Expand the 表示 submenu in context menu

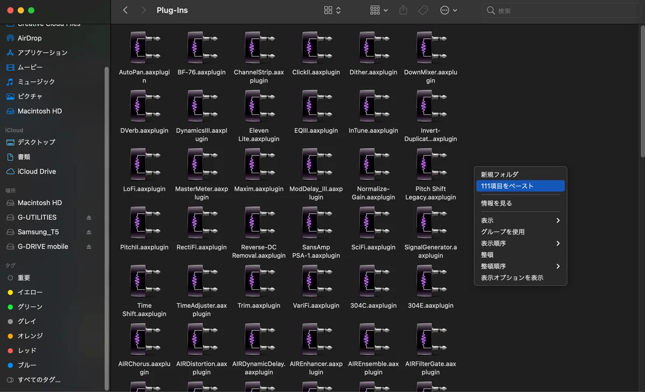click(520, 220)
